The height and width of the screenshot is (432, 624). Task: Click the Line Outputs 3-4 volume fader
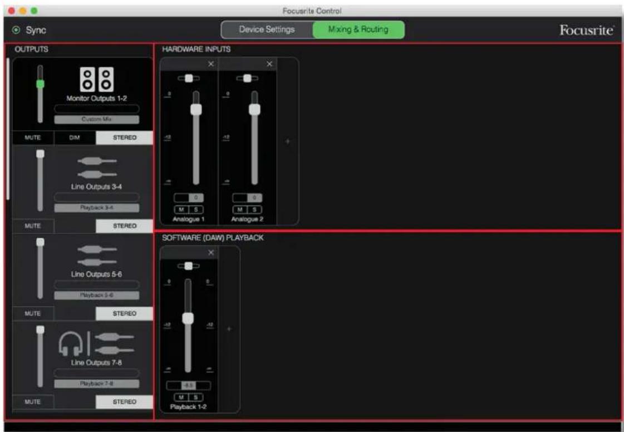coord(40,154)
